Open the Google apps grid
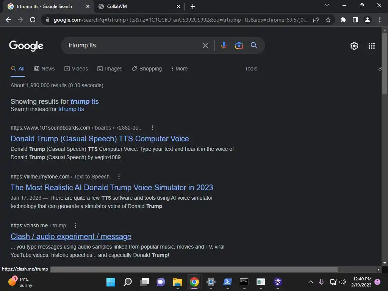 pos(371,46)
